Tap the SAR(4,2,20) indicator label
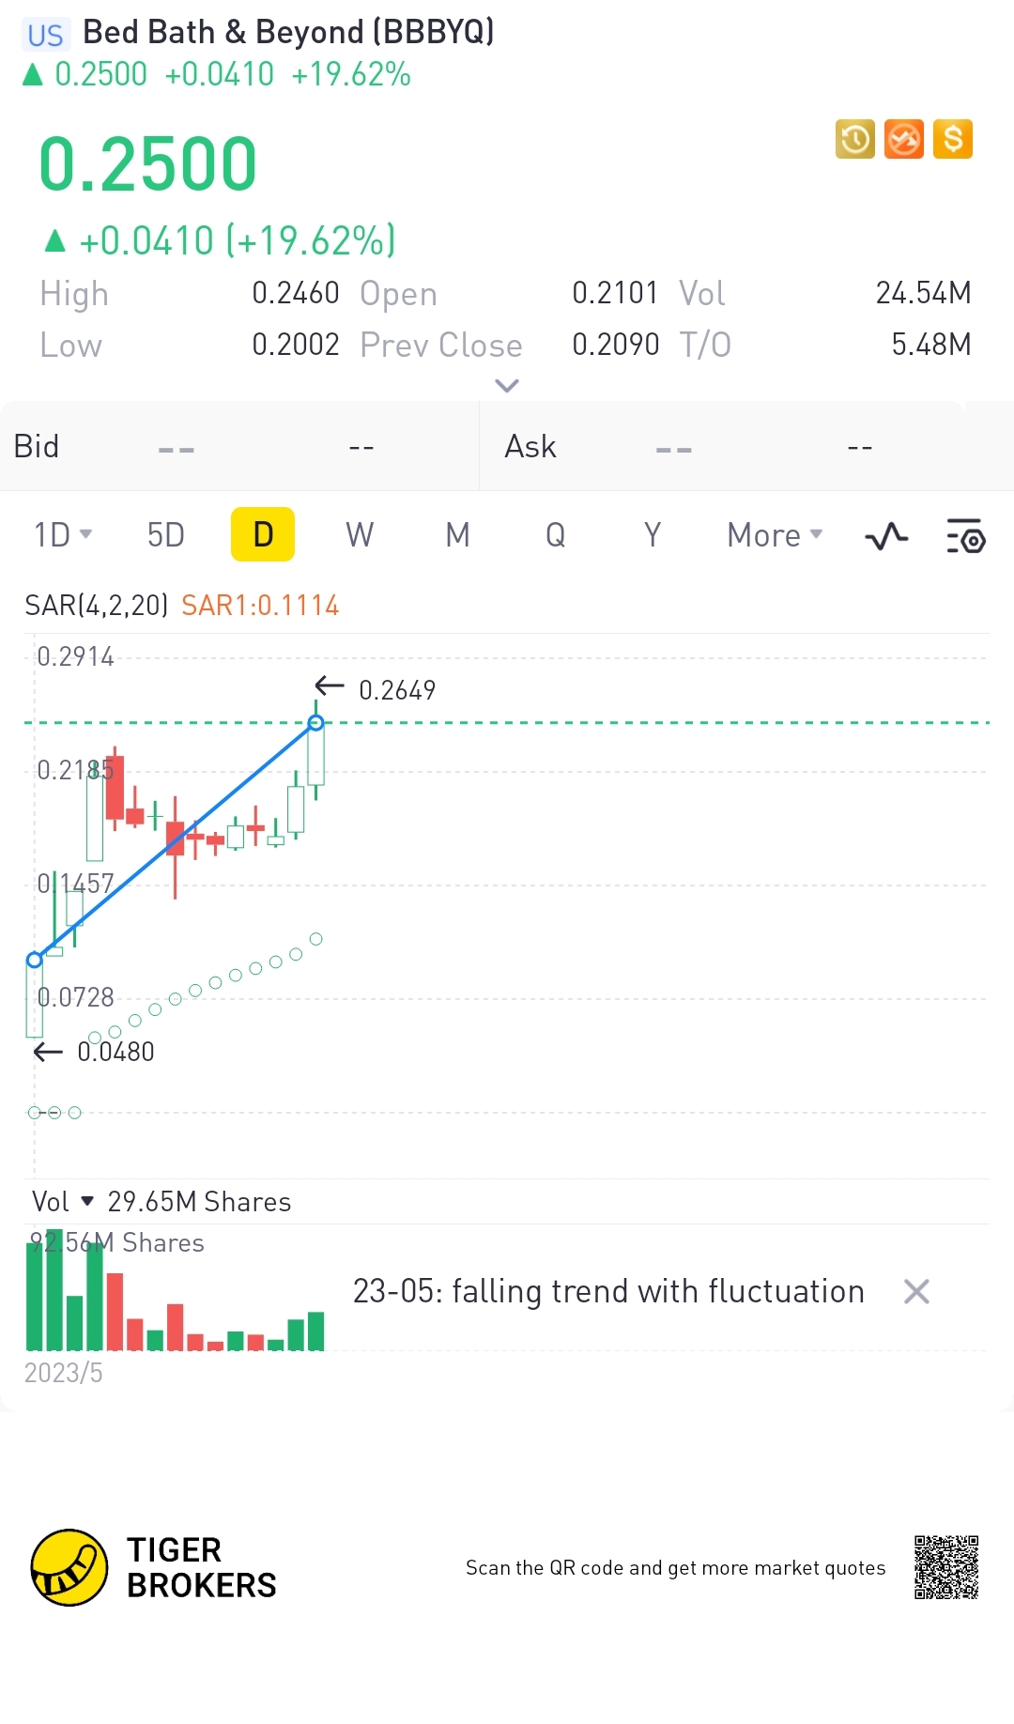 (96, 606)
